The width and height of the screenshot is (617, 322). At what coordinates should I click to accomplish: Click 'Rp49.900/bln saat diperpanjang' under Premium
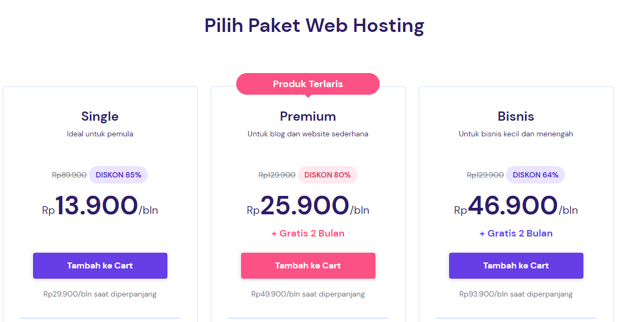308,294
